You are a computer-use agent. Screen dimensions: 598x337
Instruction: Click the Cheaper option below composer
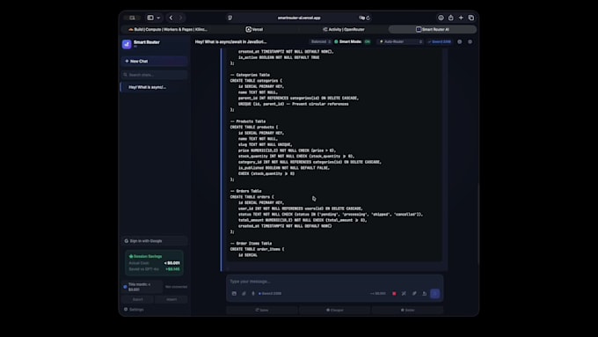coord(335,310)
